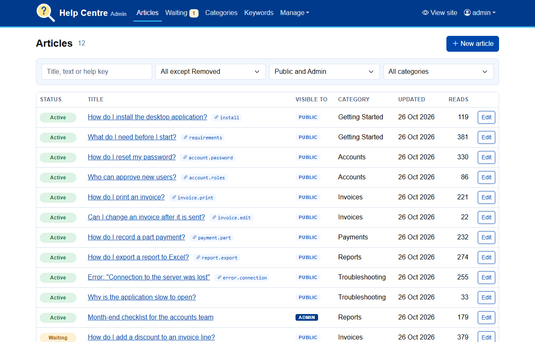
Task: Click the invoice.edit help key tag
Action: point(231,218)
